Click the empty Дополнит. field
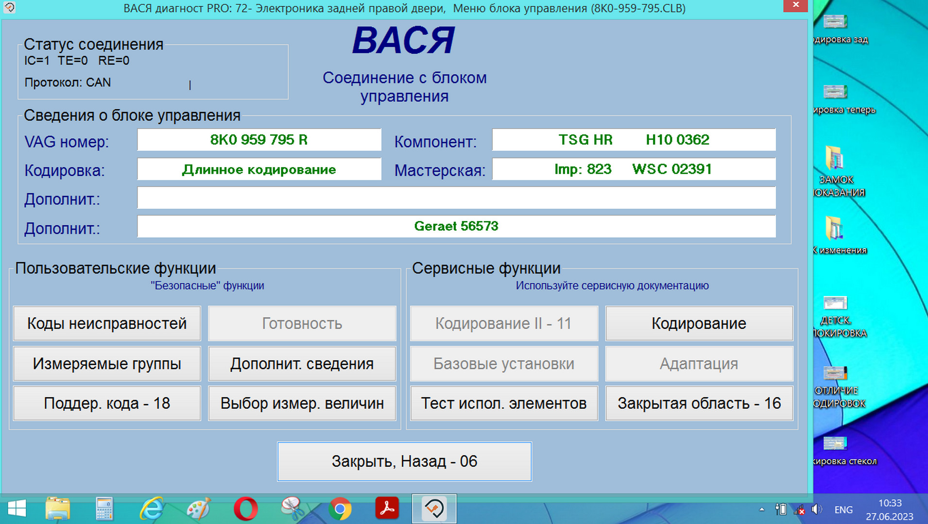The height and width of the screenshot is (524, 928). tap(456, 198)
